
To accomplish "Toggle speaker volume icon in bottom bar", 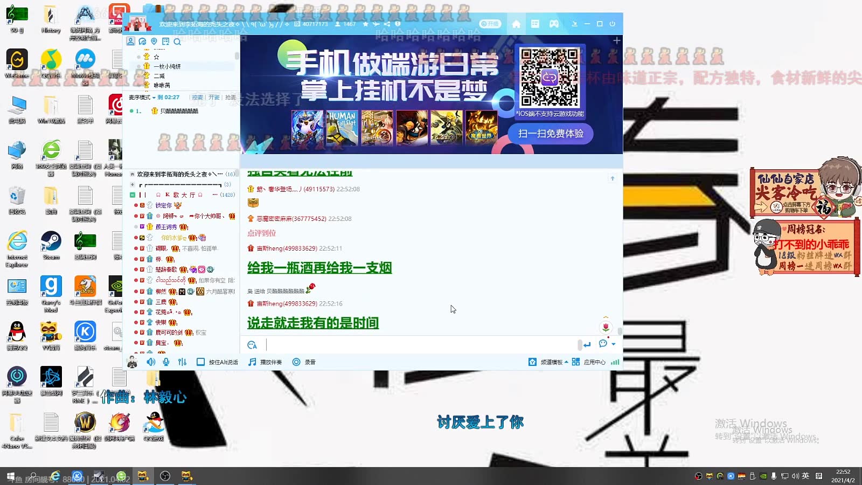I will (x=151, y=362).
